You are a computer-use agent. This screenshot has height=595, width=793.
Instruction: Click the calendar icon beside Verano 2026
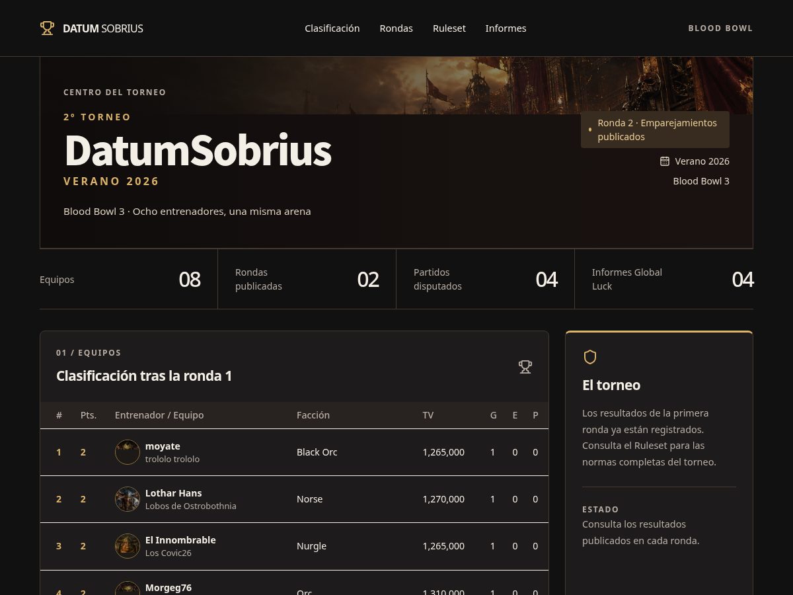click(665, 161)
